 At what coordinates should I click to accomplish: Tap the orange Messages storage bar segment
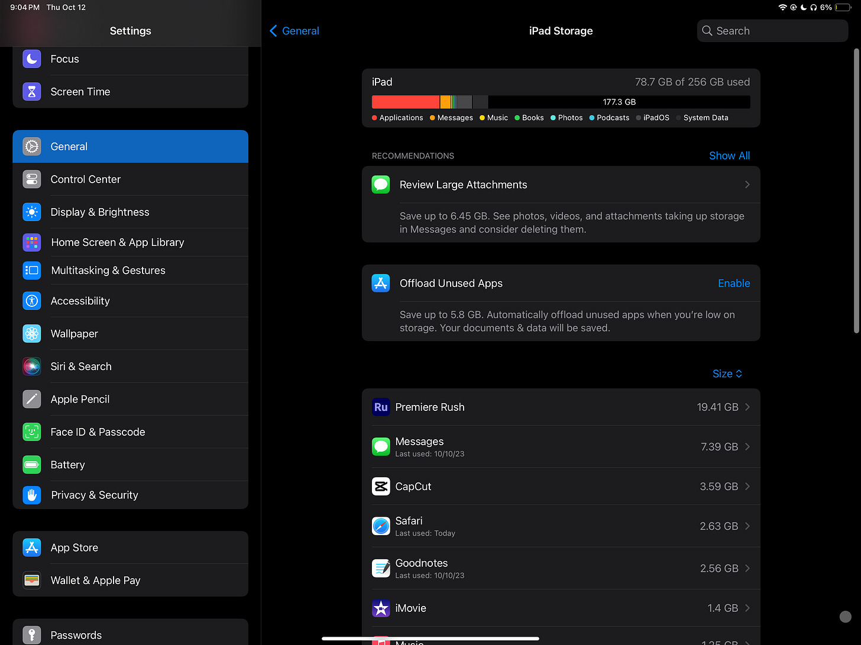pos(445,102)
